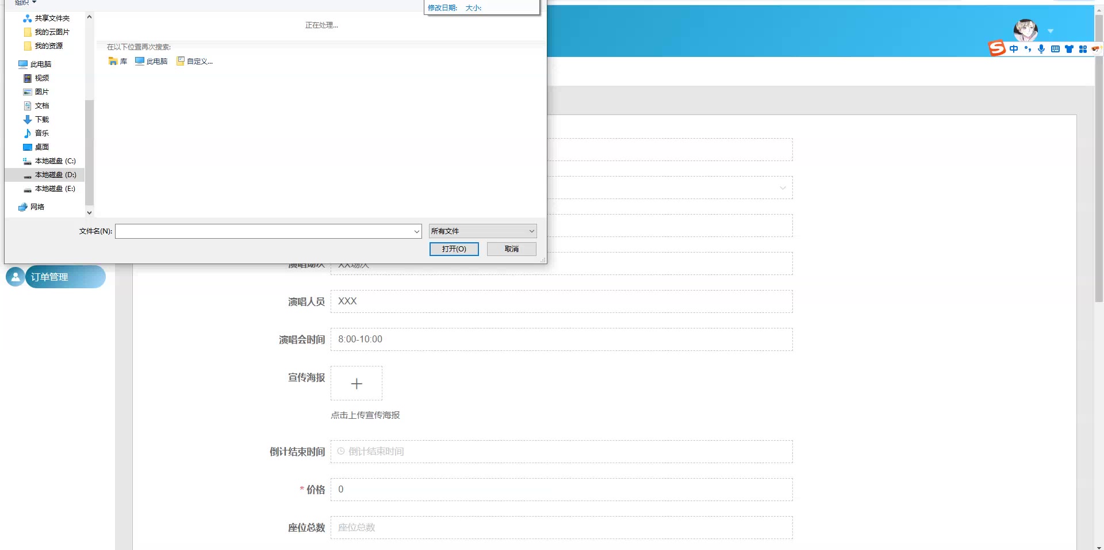
Task: Click the clock icon in 倒计结束时间
Action: click(x=341, y=452)
